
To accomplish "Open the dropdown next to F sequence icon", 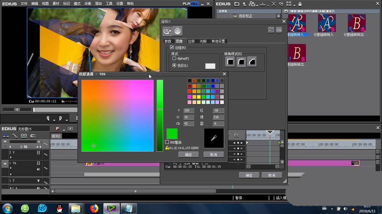I will (x=63, y=130).
